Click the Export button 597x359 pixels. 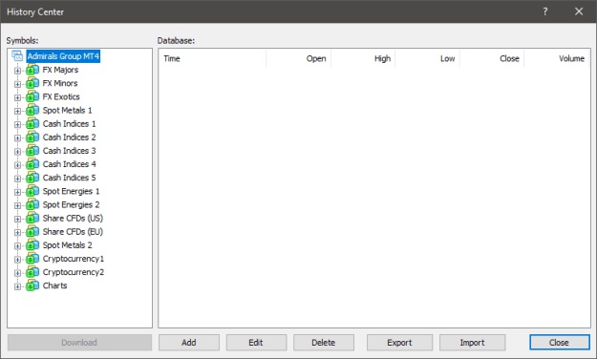(399, 342)
